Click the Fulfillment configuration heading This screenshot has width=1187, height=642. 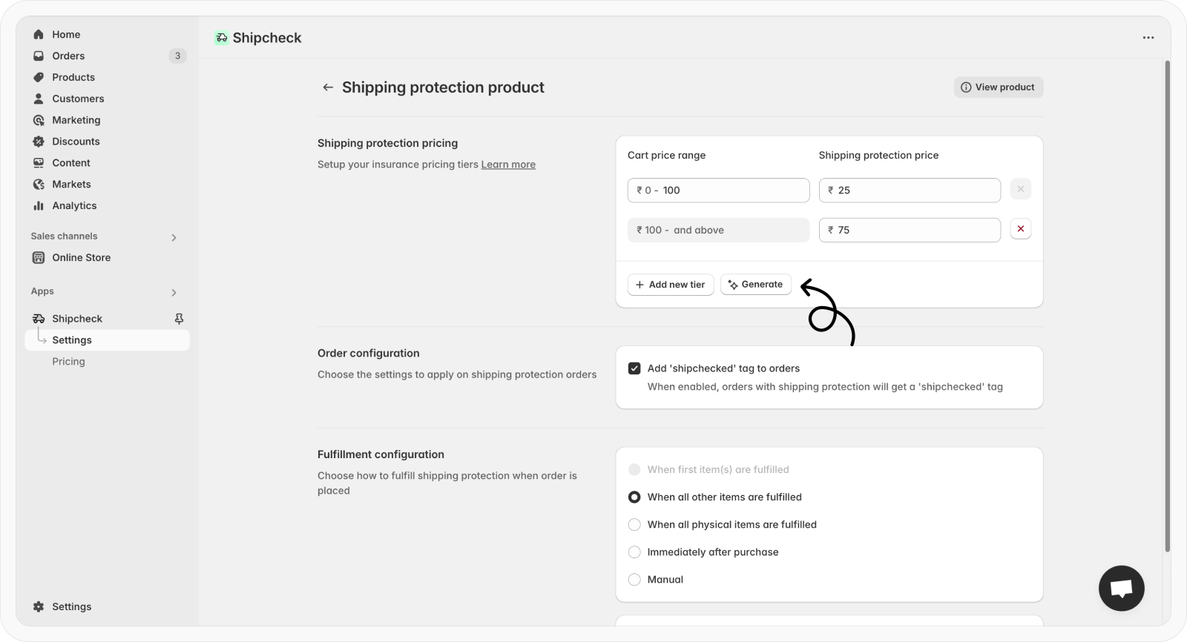381,454
